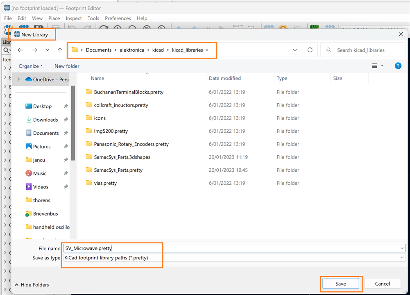Select the coilcraft_incuctors.pretty folder
Image resolution: width=410 pixels, height=295 pixels.
(x=117, y=105)
